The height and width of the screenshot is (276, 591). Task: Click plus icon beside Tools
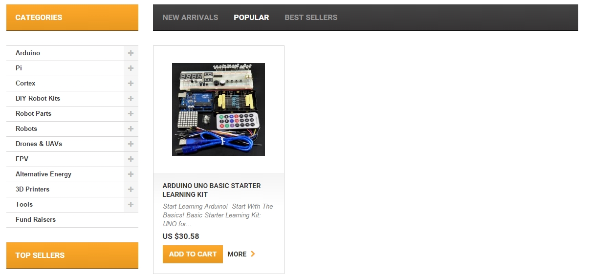pos(131,204)
